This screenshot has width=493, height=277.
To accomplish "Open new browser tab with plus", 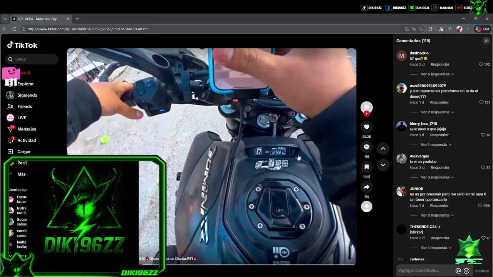I will (77, 19).
